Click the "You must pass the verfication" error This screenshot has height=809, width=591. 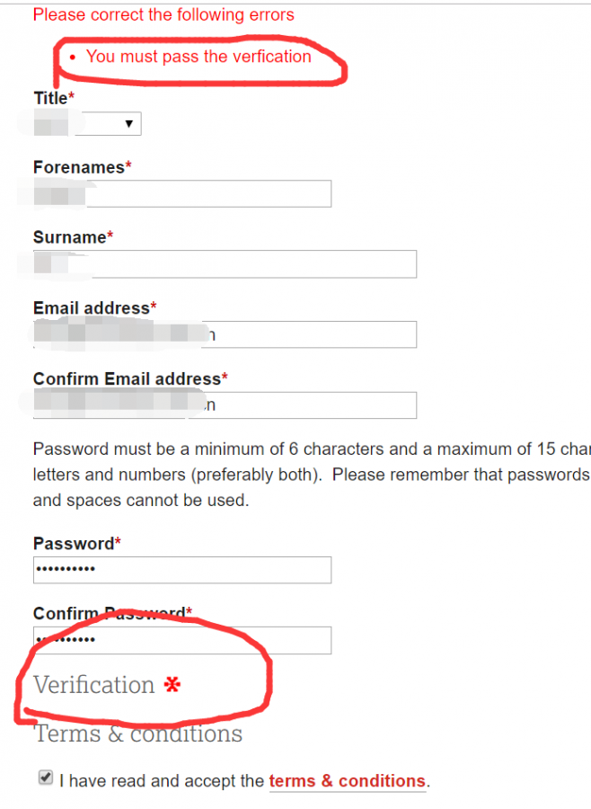(x=198, y=57)
